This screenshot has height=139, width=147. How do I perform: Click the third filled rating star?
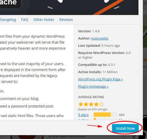(91, 104)
